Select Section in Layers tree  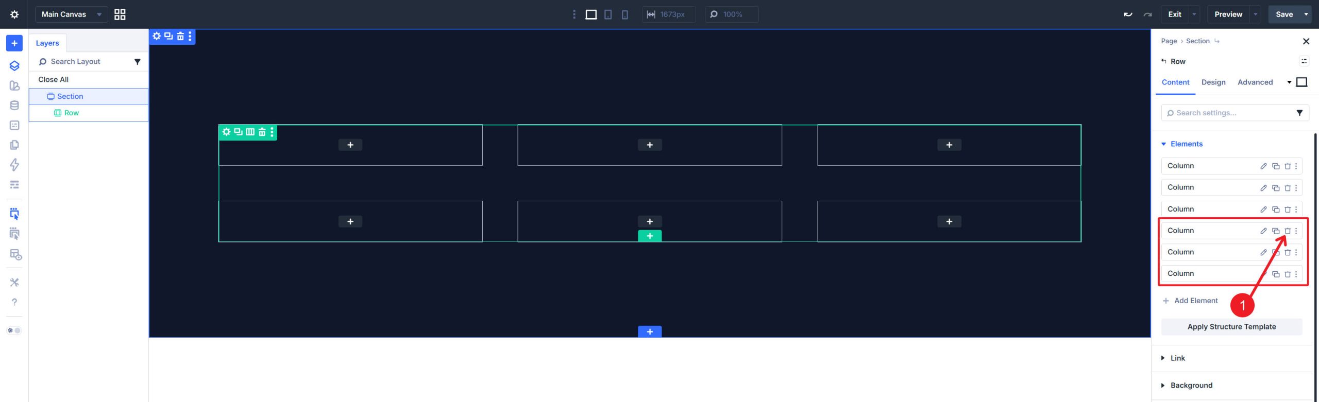click(x=88, y=96)
